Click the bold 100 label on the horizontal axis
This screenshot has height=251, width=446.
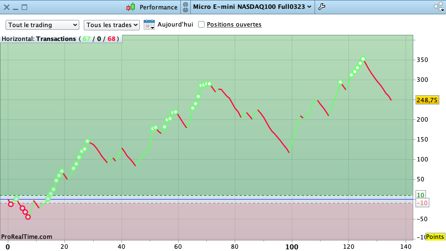[x=292, y=247]
